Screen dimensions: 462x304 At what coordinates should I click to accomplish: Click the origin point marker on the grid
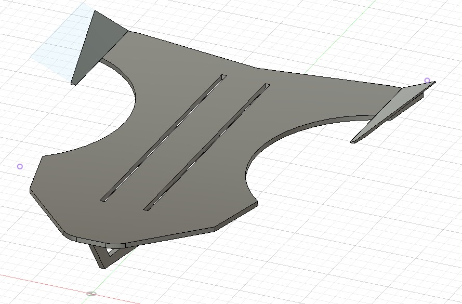pyautogui.click(x=91, y=294)
